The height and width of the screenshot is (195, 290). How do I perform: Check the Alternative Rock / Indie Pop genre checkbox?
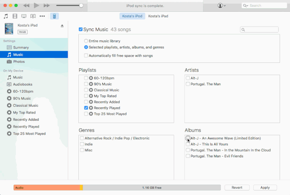tap(82, 138)
